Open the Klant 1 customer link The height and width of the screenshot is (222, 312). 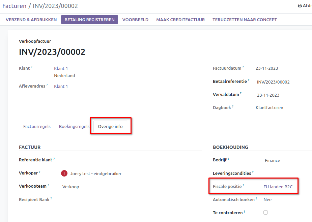click(x=61, y=68)
